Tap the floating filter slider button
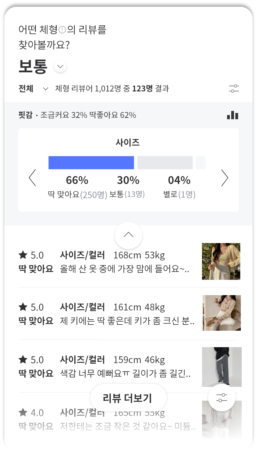This screenshot has height=453, width=257. click(x=221, y=398)
